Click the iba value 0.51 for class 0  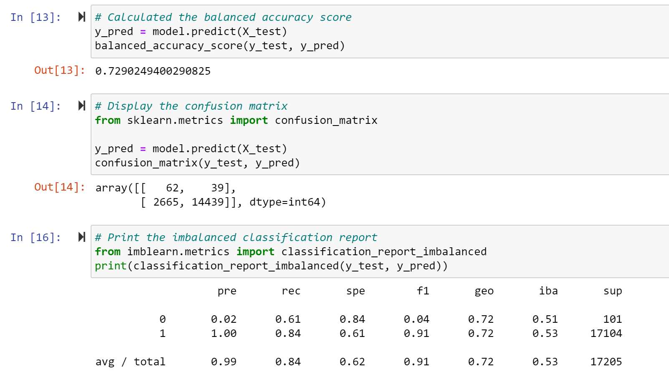click(x=545, y=319)
